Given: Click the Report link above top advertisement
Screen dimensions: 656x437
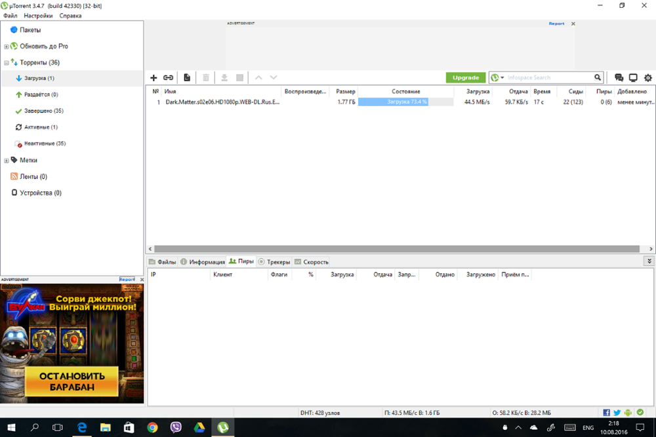Looking at the screenshot, I should pos(556,24).
